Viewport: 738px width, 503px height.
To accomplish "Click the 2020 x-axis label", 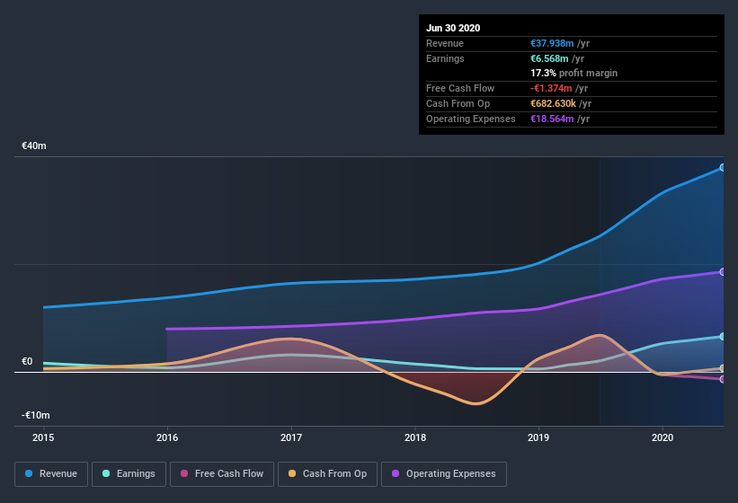I will pyautogui.click(x=662, y=437).
